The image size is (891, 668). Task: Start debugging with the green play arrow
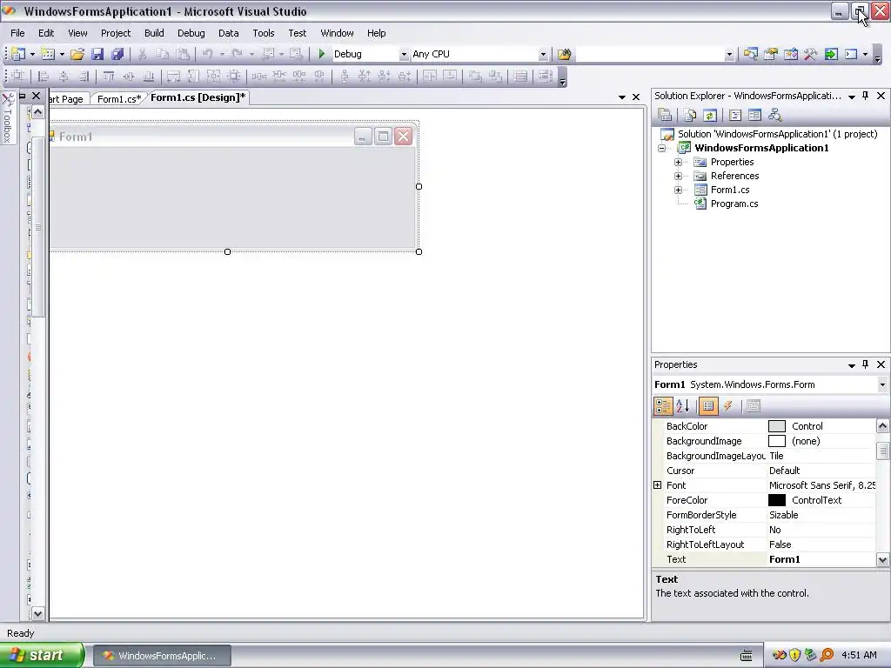[322, 54]
